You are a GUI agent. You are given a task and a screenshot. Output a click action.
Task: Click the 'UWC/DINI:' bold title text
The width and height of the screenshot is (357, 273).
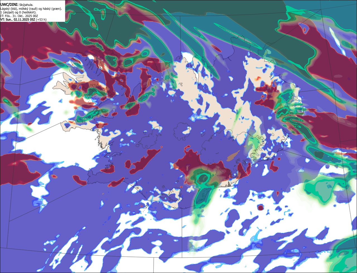[x=9, y=5]
